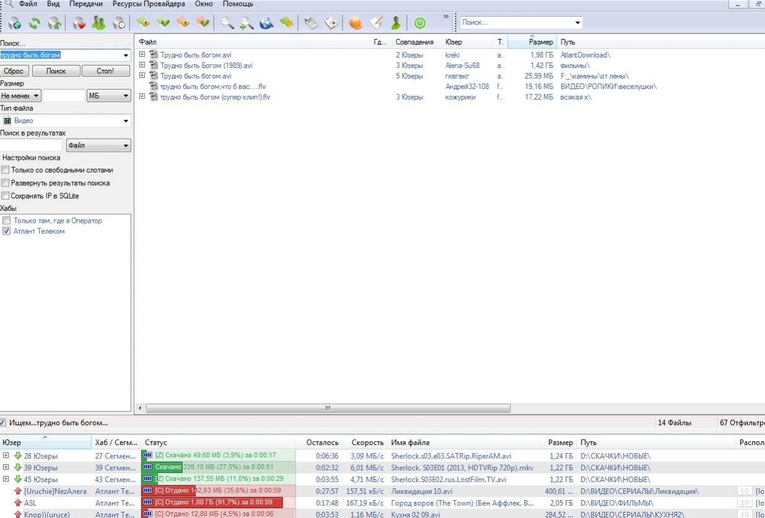Open Favorite Hubs via red heart icon
Screen dimensions: 765x518
[79, 23]
